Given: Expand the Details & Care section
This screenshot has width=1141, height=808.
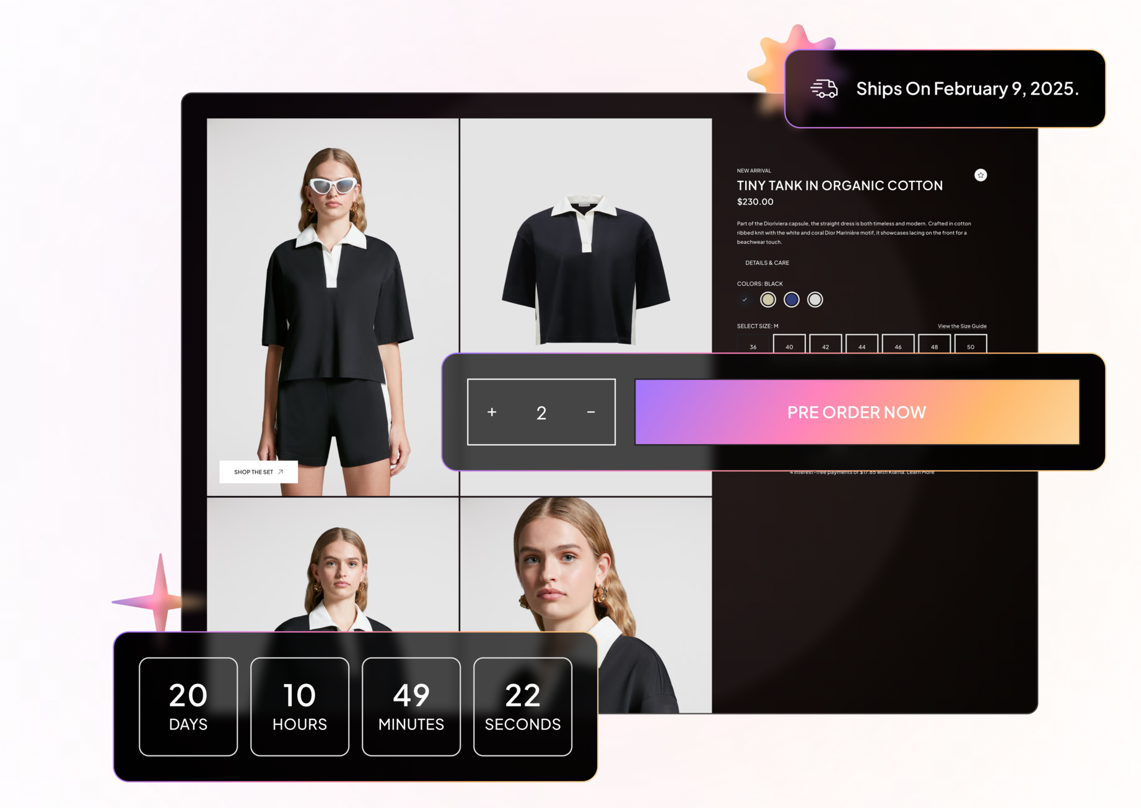Looking at the screenshot, I should (767, 263).
